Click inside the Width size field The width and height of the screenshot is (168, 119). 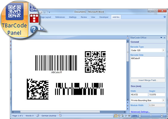(x=139, y=95)
